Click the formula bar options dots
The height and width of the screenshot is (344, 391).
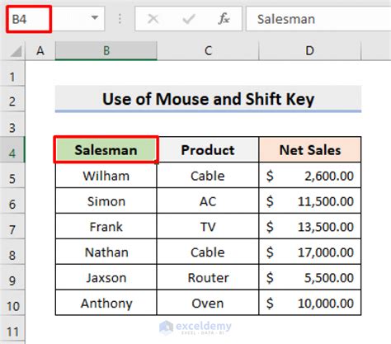[120, 19]
